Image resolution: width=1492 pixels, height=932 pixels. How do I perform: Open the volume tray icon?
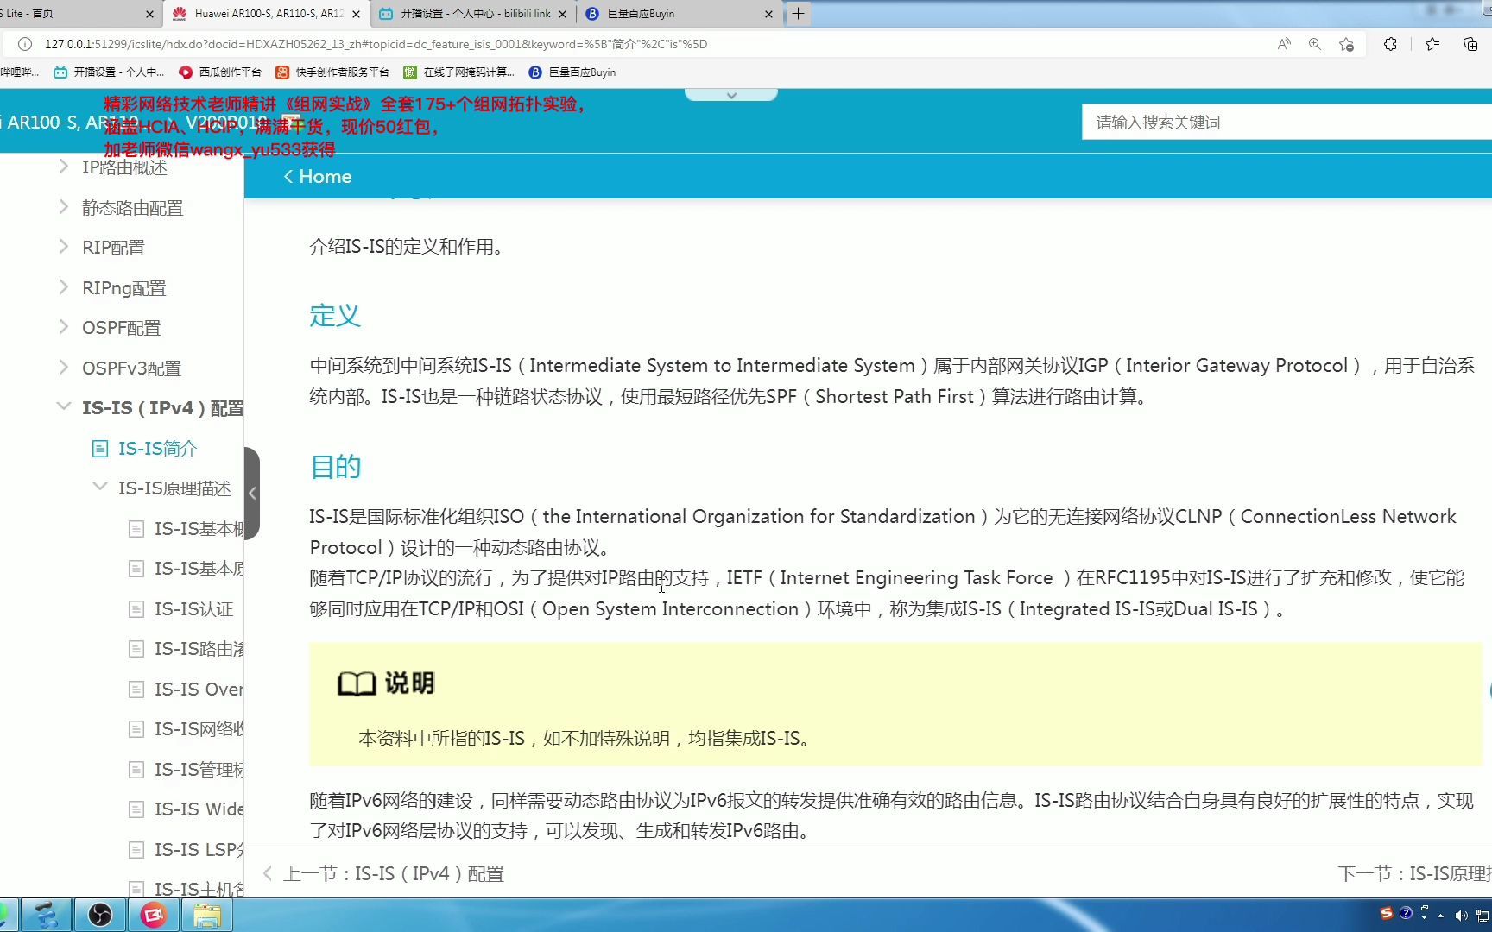coord(1462,916)
